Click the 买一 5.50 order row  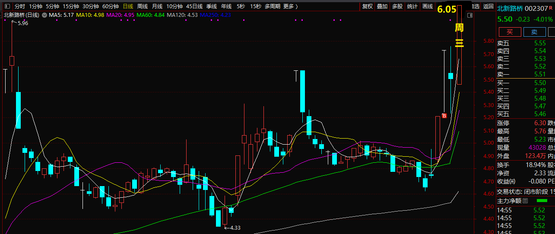click(526, 83)
